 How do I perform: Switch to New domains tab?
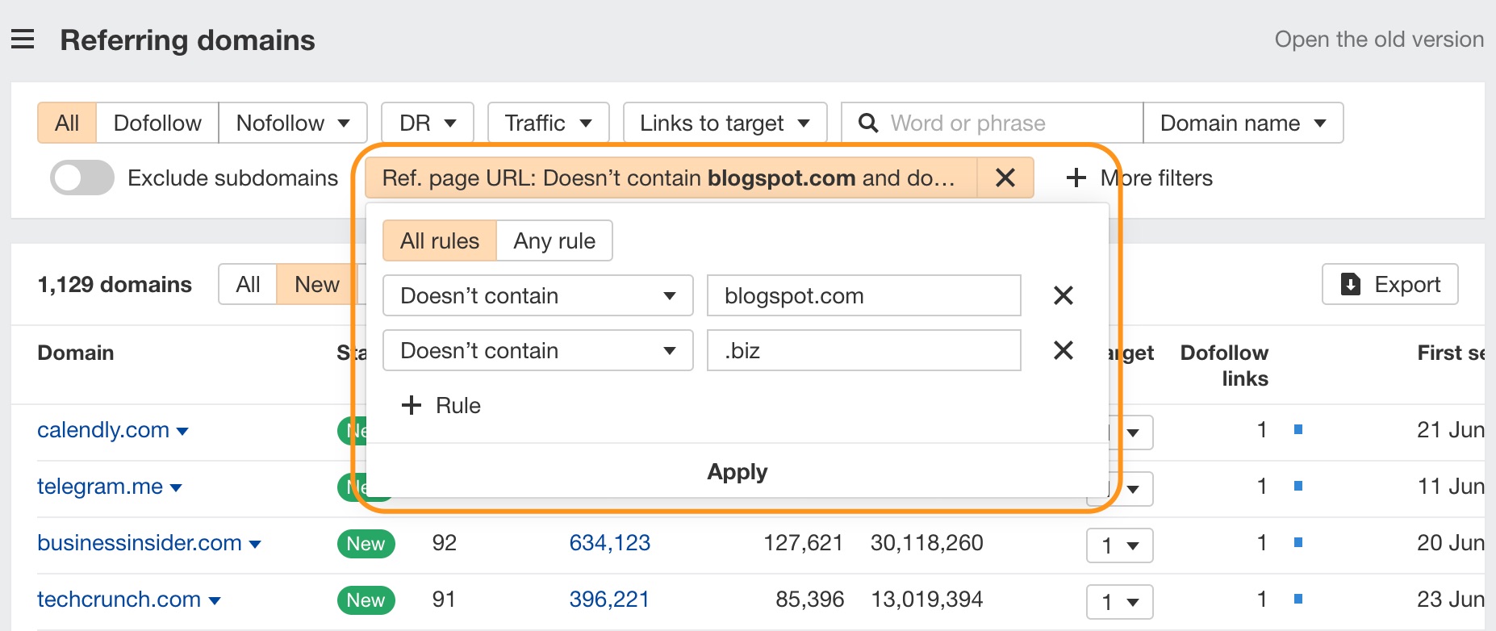point(316,284)
